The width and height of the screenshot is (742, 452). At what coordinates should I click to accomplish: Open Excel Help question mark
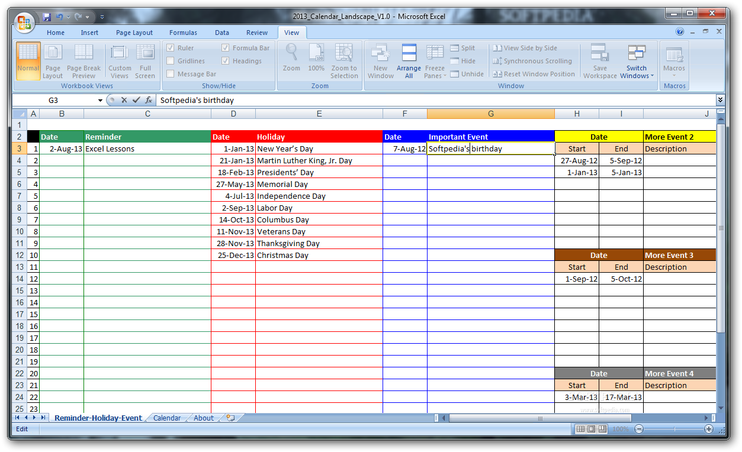680,32
